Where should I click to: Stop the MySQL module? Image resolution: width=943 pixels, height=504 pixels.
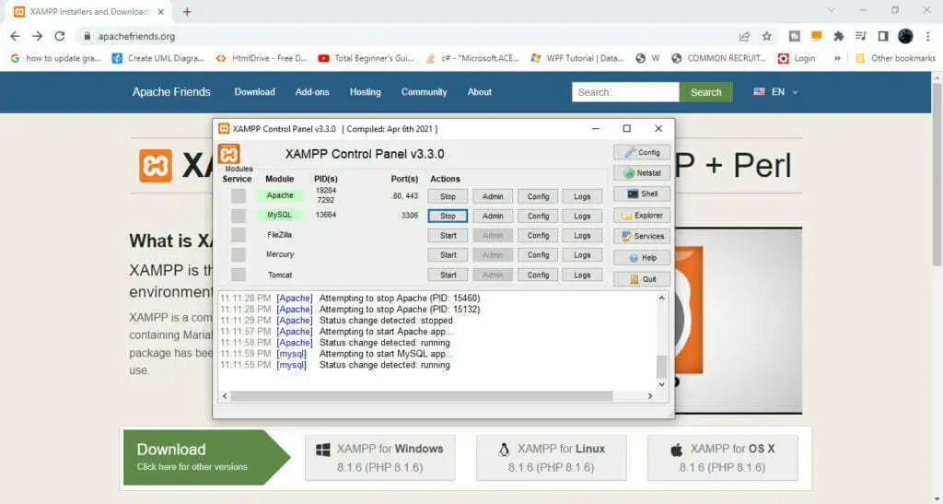click(x=448, y=216)
